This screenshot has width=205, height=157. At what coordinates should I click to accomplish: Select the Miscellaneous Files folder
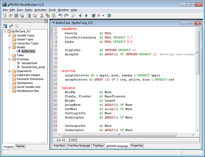coord(28,91)
